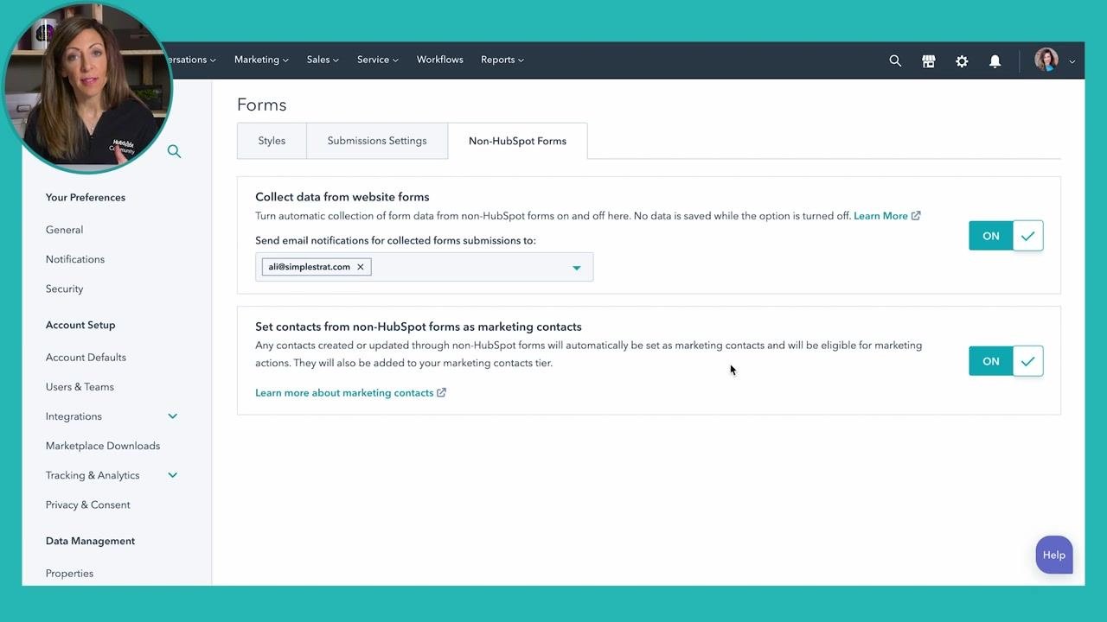
Task: Go to Privacy & Consent settings
Action: [88, 505]
